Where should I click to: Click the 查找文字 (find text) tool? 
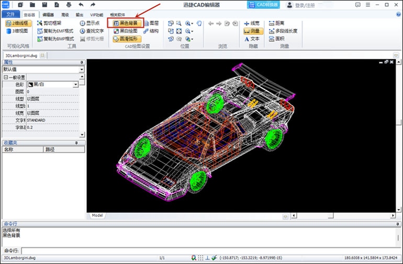pos(92,31)
